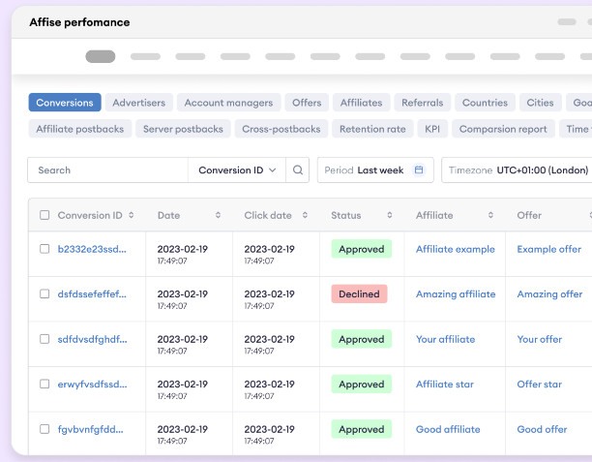The height and width of the screenshot is (462, 592).
Task: Sort by Click date column arrows
Action: point(305,215)
